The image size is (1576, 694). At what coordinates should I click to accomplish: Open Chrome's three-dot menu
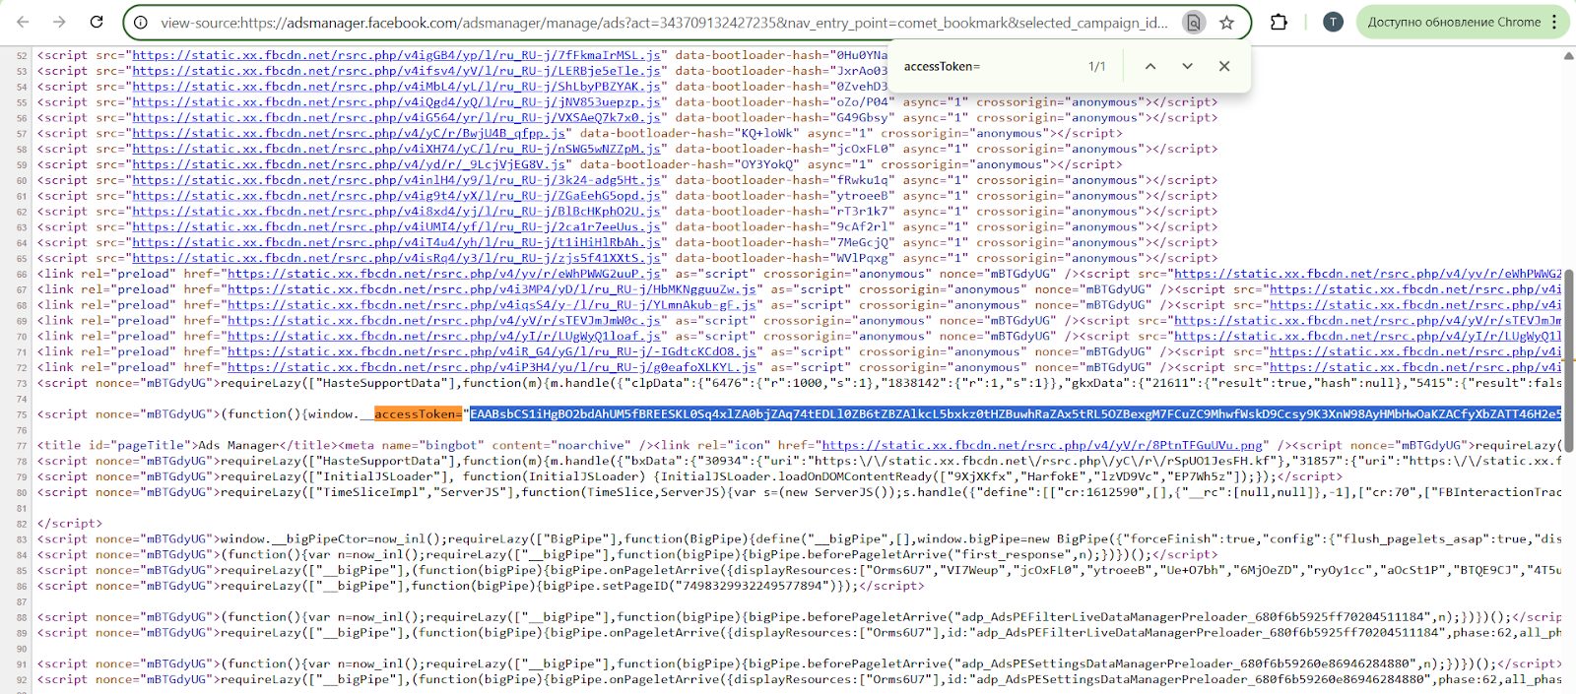point(1554,22)
